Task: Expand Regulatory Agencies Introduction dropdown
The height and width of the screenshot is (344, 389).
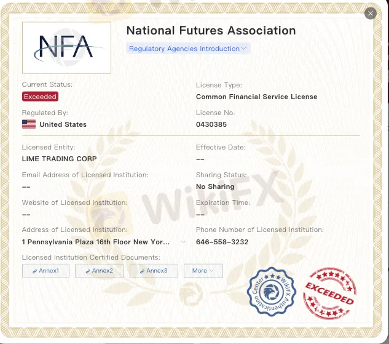Action: [188, 49]
